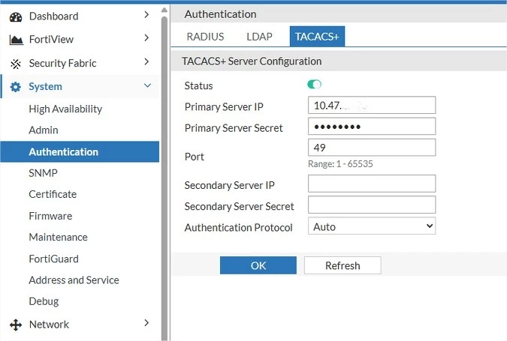Click the Secondary Server IP field
Image resolution: width=507 pixels, height=341 pixels.
[x=372, y=184]
